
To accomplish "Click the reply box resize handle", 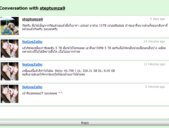I will 168,118.
